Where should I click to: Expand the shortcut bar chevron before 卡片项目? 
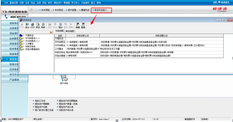pyautogui.click(x=31, y=10)
